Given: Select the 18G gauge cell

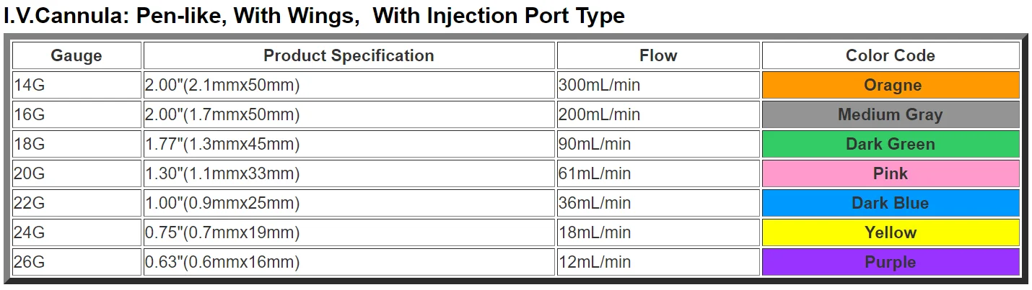Looking at the screenshot, I should (x=76, y=144).
